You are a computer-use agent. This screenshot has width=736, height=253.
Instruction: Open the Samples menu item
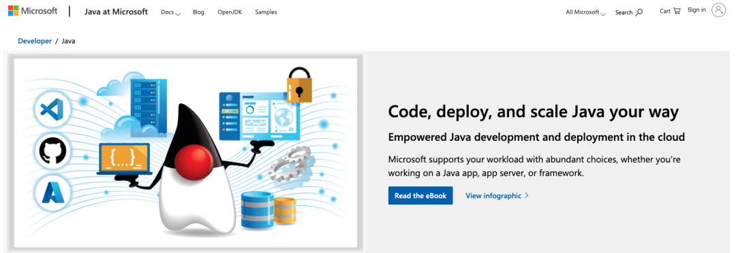[266, 12]
